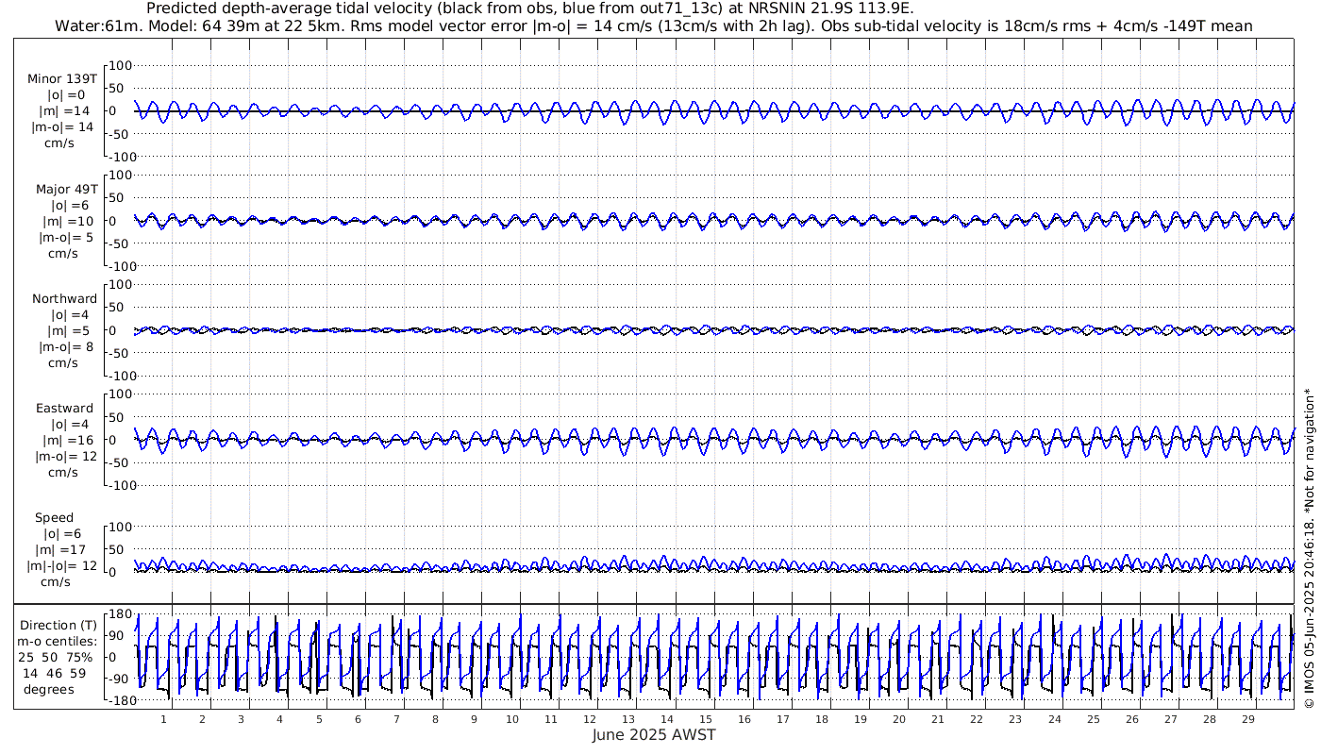Click "|m|-|o|= 12" beside the Speed panel
This screenshot has height=755, width=1321.
click(x=62, y=566)
